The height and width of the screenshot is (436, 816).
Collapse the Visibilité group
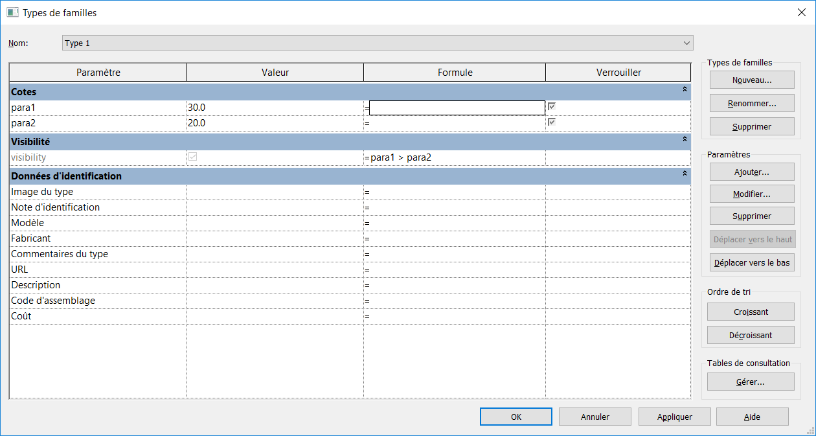[x=684, y=139]
